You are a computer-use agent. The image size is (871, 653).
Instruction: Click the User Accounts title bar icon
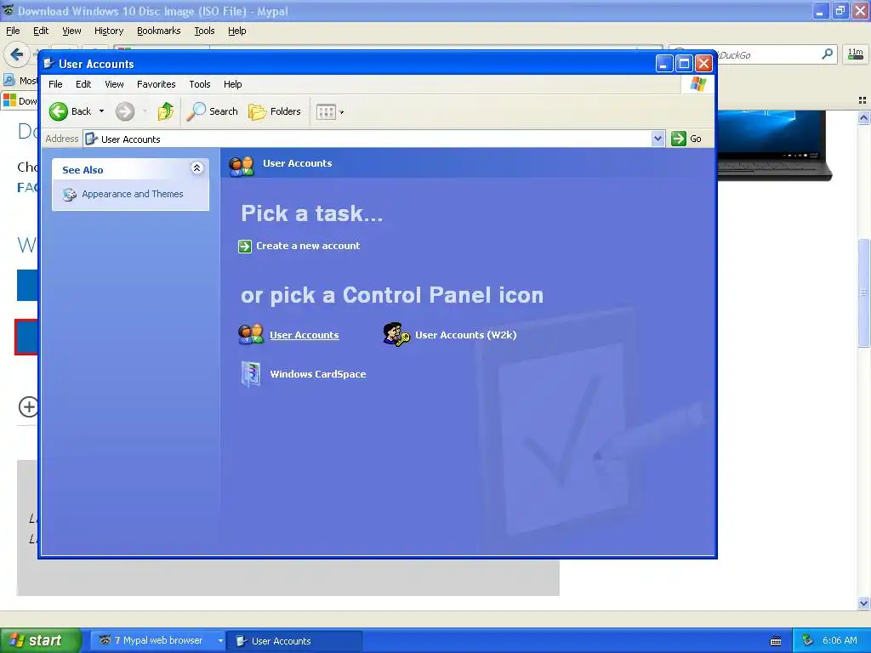(x=48, y=63)
